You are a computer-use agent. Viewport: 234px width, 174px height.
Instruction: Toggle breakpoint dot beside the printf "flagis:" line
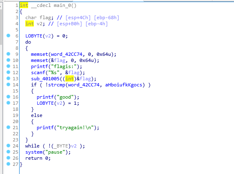pyautogui.click(x=8, y=66)
